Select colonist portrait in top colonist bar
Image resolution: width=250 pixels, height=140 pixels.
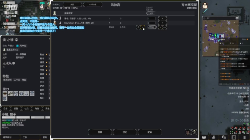[x=42, y=6]
